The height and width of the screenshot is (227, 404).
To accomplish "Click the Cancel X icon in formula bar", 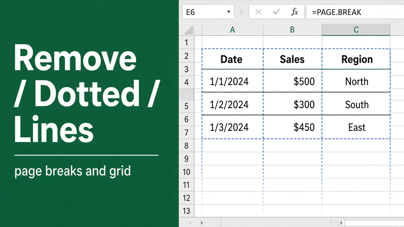I will click(258, 12).
